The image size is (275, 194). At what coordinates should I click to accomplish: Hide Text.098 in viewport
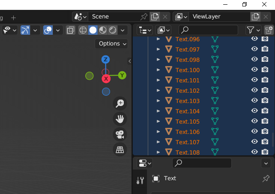254,59
